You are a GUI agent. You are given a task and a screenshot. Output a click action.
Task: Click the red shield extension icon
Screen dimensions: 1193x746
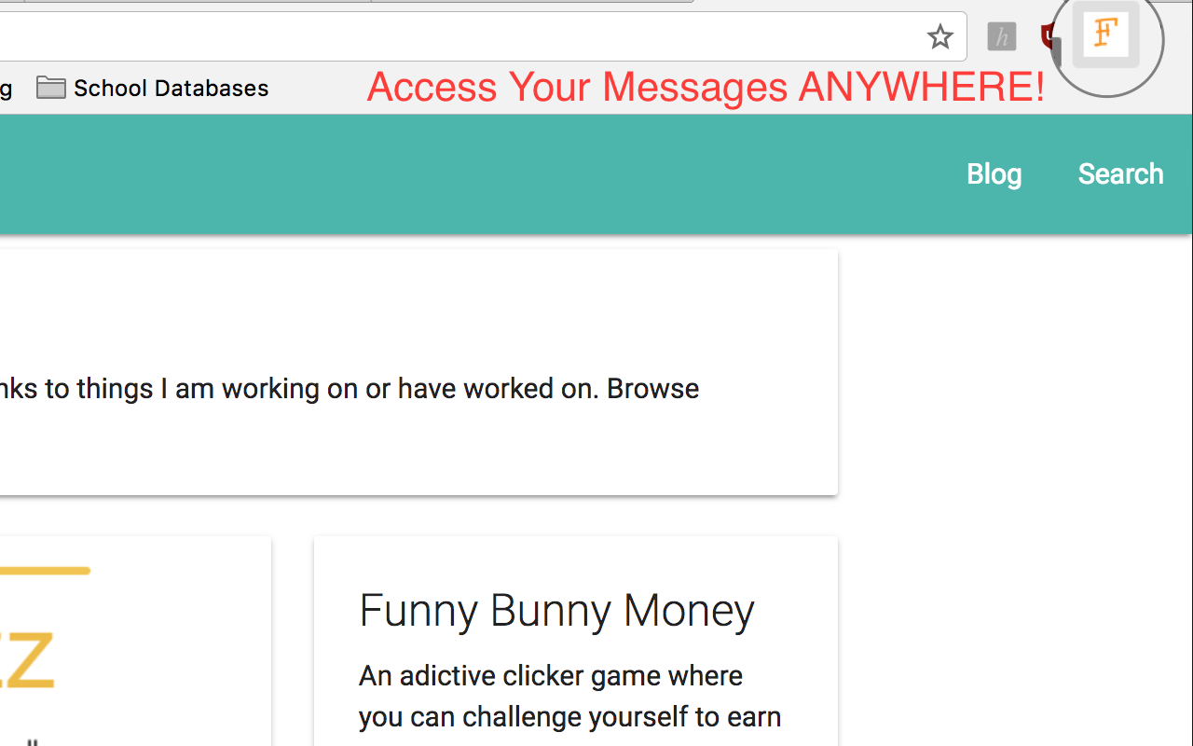point(1049,37)
